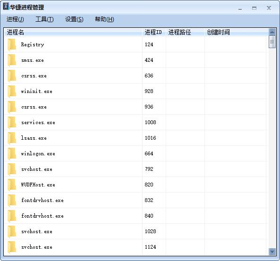Open the 帮助(H) menu
This screenshot has width=280, height=261.
coord(104,19)
